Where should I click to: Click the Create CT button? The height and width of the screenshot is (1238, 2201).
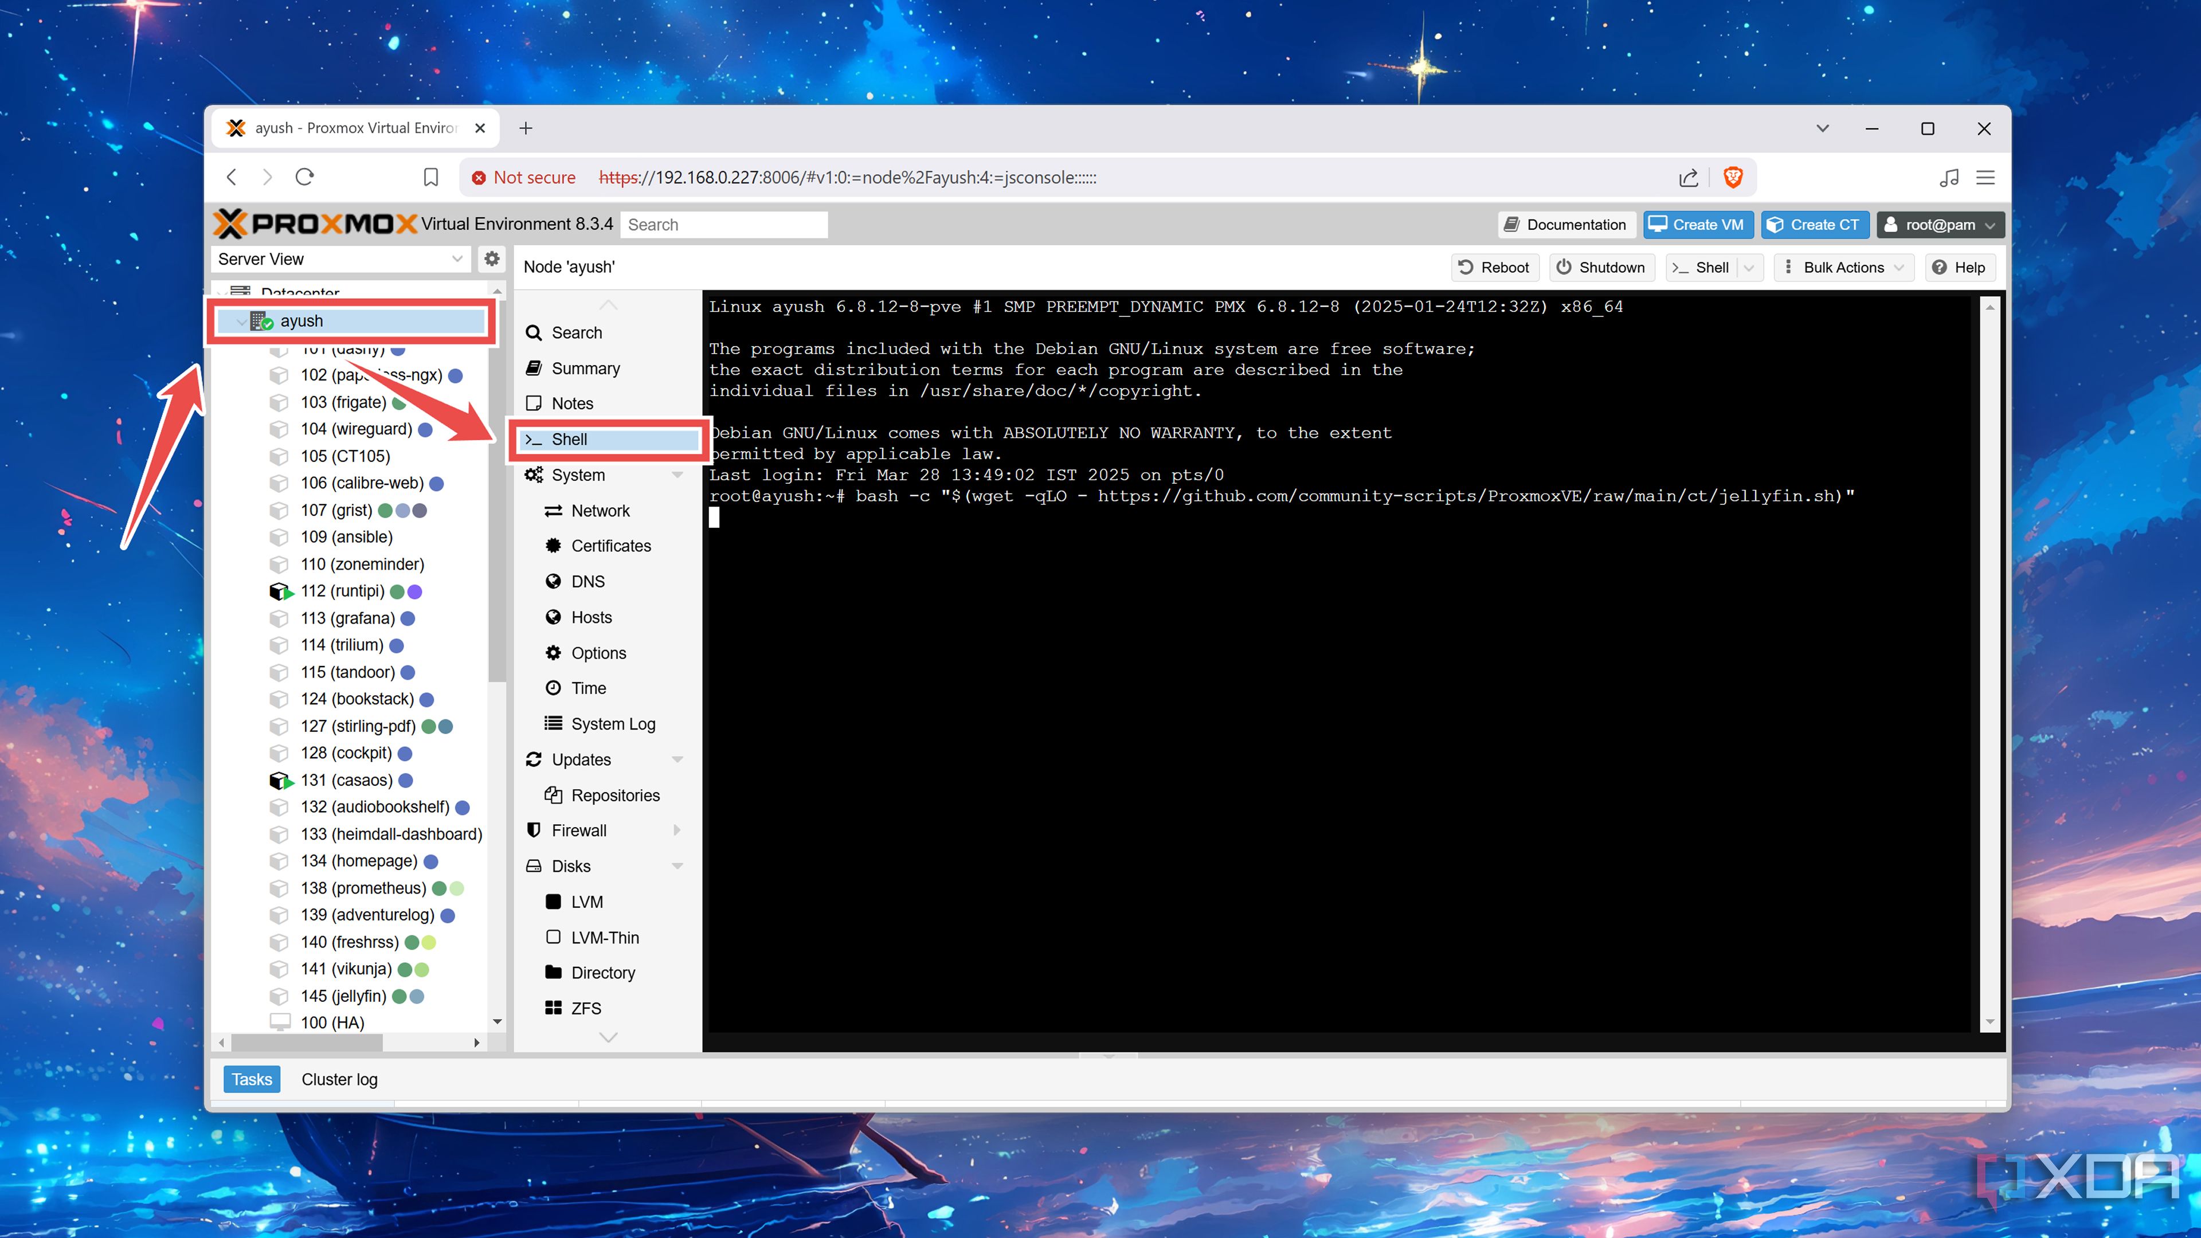pyautogui.click(x=1815, y=224)
